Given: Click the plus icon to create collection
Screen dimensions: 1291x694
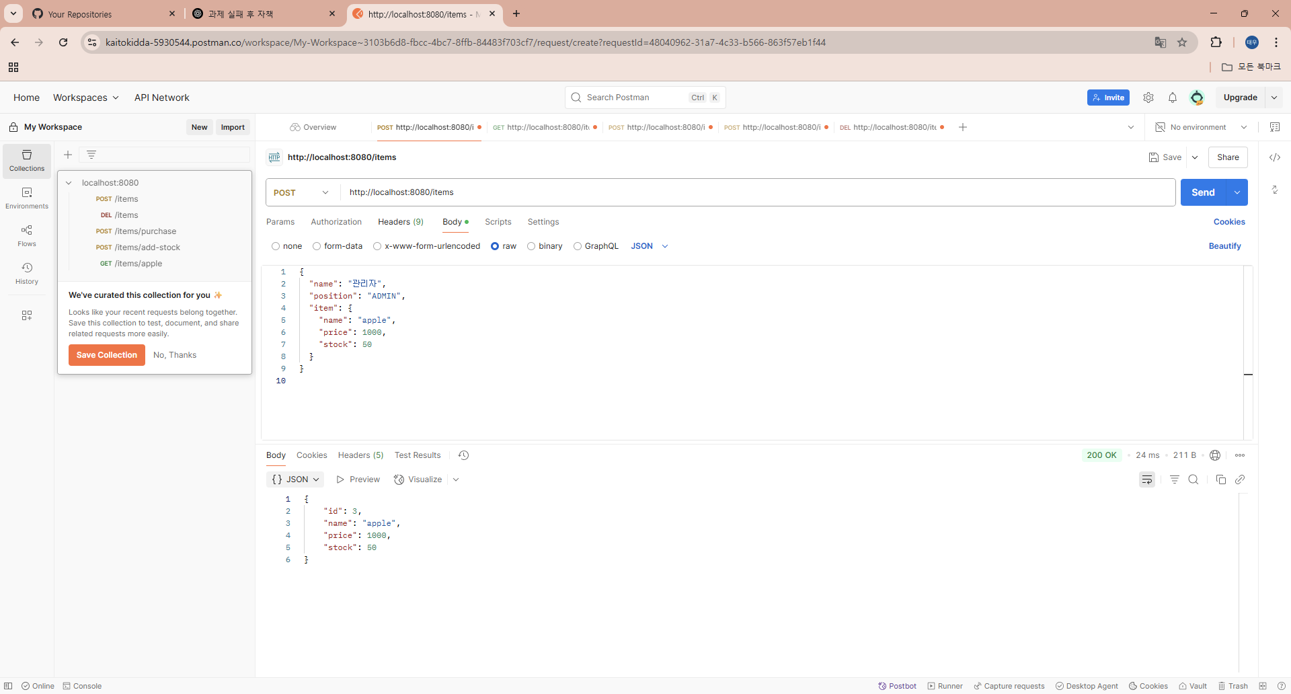Looking at the screenshot, I should coord(68,155).
